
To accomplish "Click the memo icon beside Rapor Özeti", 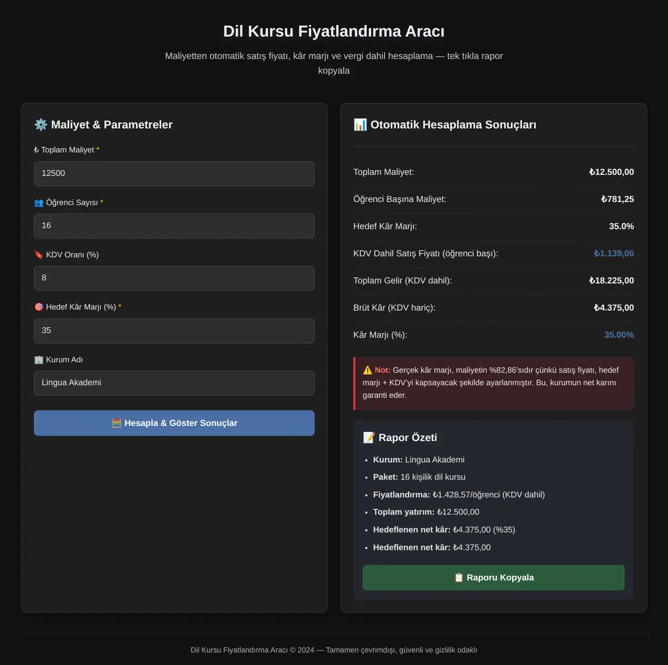I will pos(369,438).
